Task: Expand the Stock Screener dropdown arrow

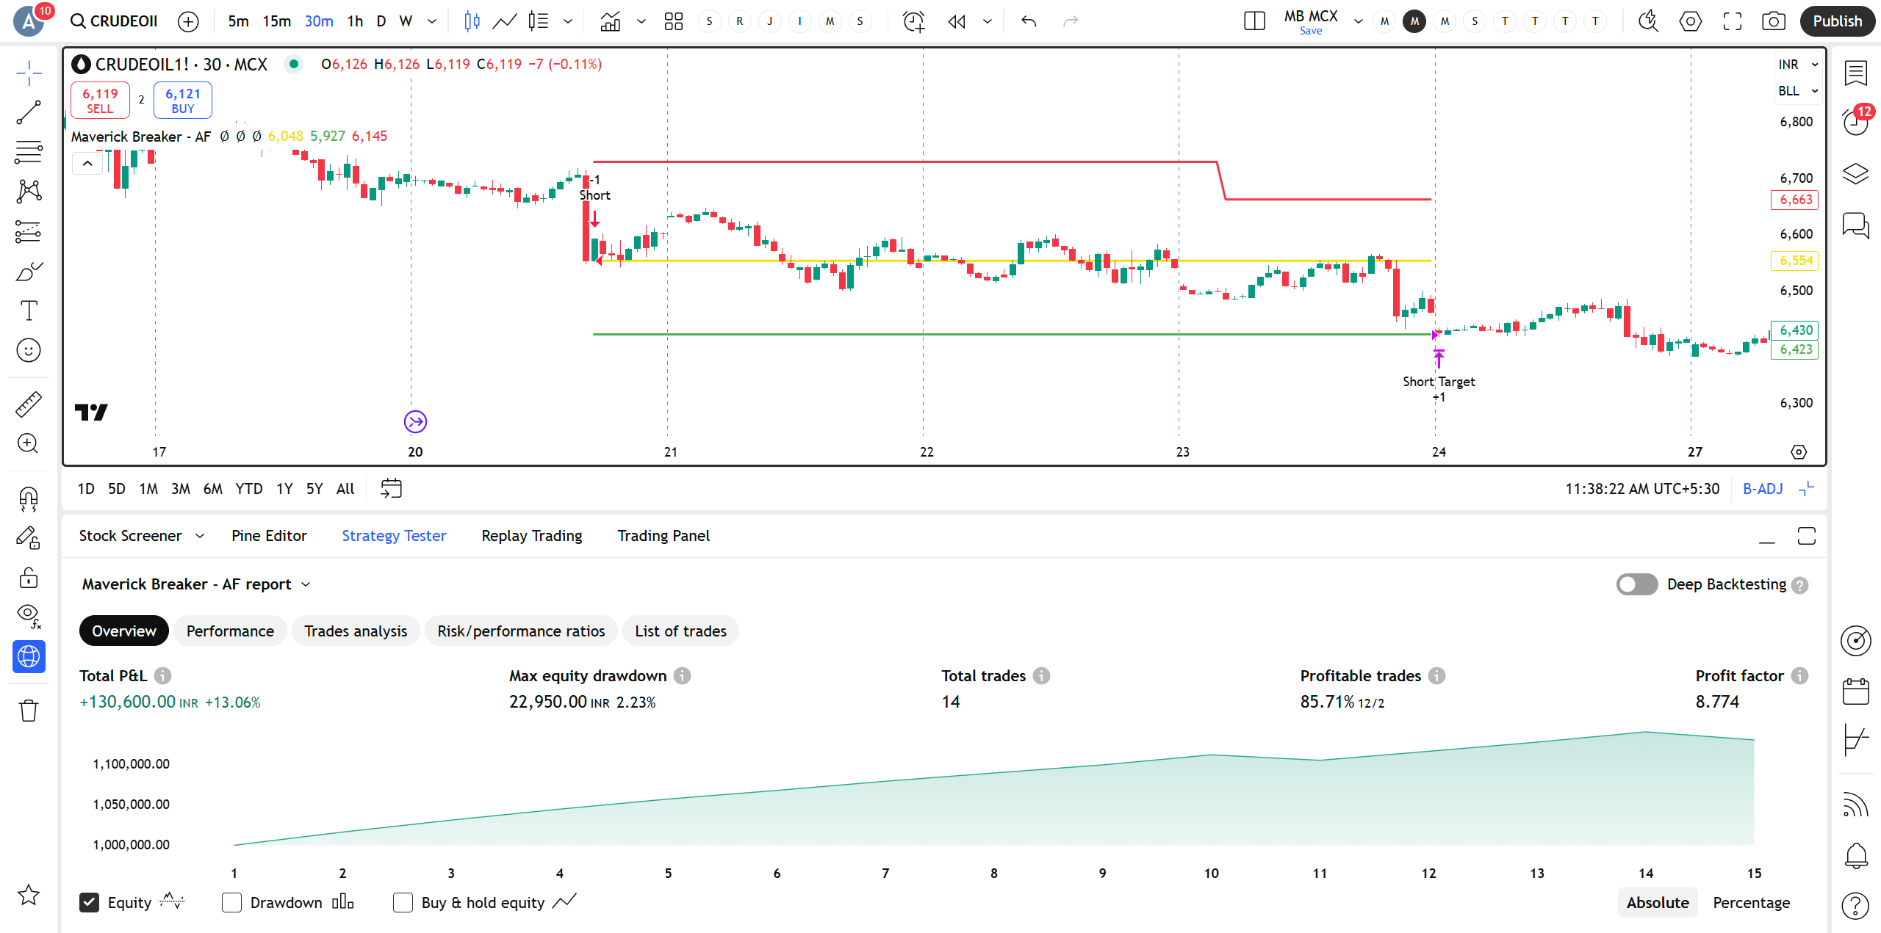Action: click(200, 536)
